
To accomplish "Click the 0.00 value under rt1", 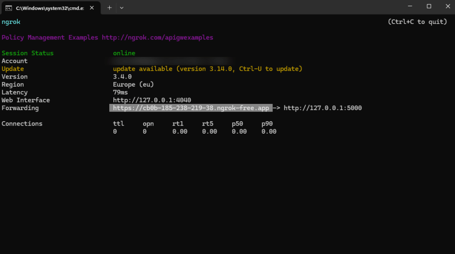I will [x=180, y=131].
